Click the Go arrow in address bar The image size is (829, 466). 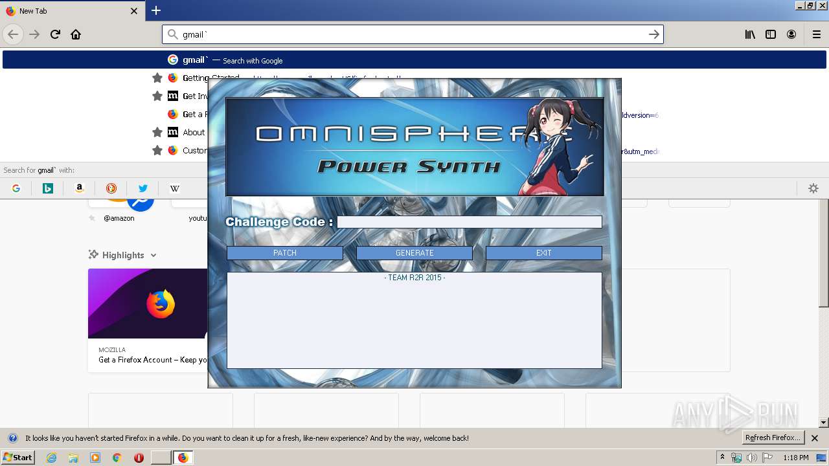[x=654, y=34]
